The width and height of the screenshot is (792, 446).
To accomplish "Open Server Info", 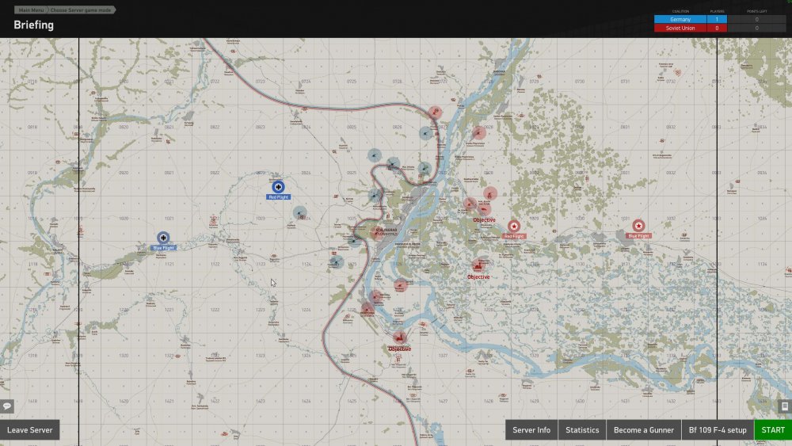I will [531, 430].
